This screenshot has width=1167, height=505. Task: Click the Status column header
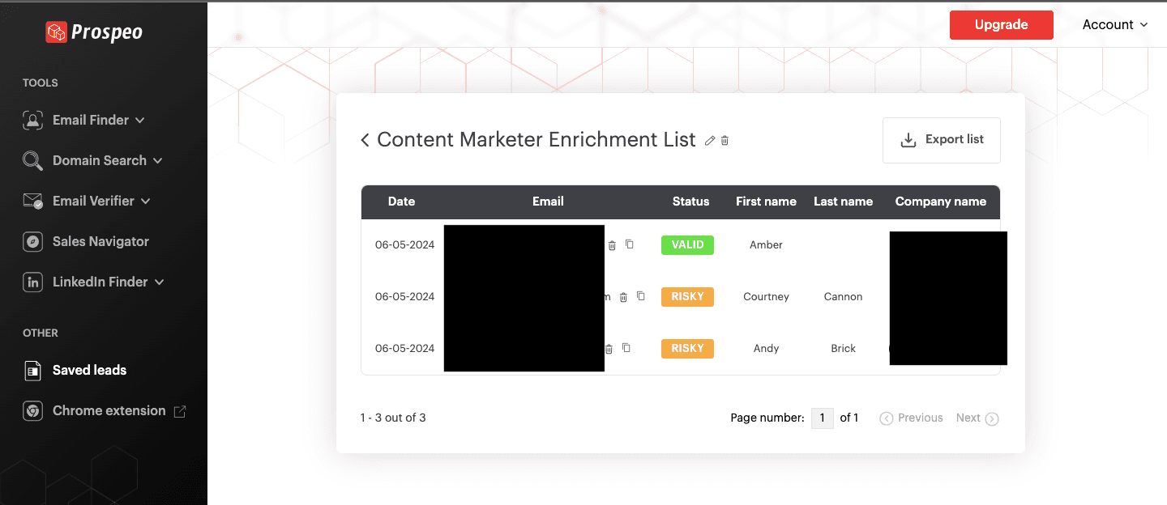[x=690, y=202]
